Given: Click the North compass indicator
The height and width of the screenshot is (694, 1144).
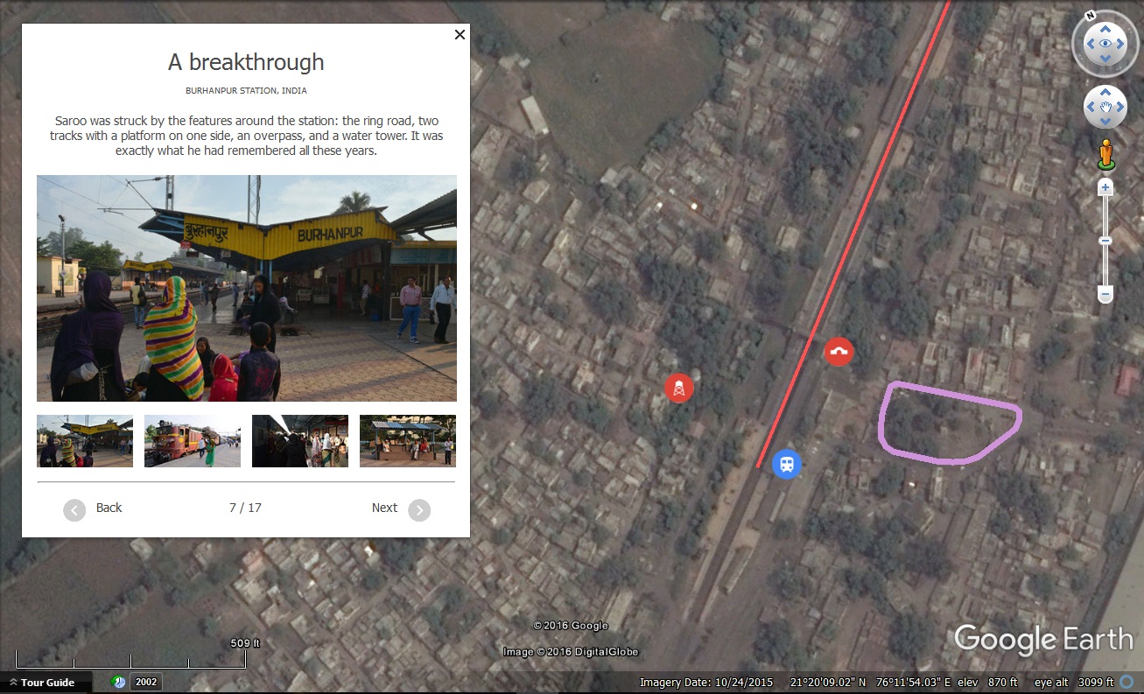Looking at the screenshot, I should pos(1089,16).
